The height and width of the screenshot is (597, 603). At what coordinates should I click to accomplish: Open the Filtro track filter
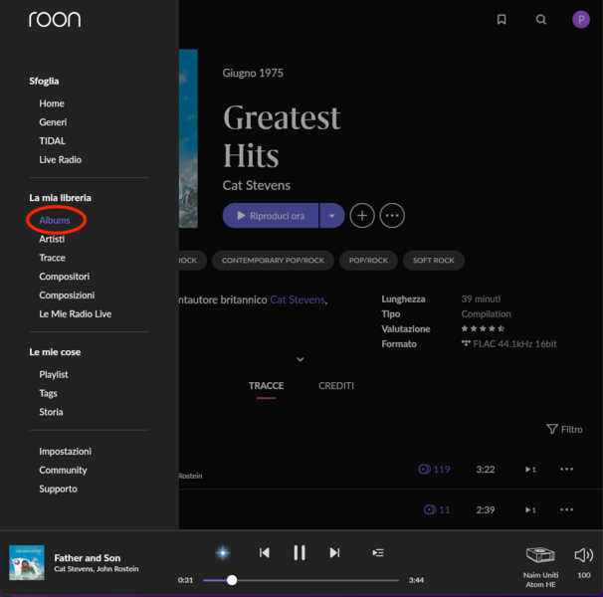click(x=564, y=430)
